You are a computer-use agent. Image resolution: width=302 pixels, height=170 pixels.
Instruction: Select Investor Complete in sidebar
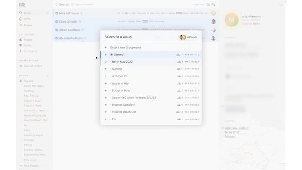pos(35,115)
